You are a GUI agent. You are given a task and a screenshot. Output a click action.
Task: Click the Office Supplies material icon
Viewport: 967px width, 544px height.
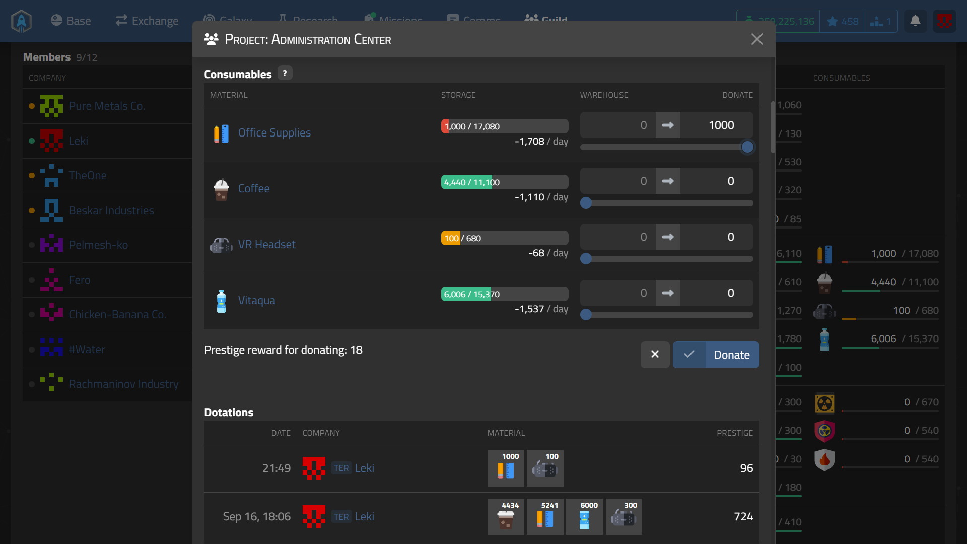[221, 133]
